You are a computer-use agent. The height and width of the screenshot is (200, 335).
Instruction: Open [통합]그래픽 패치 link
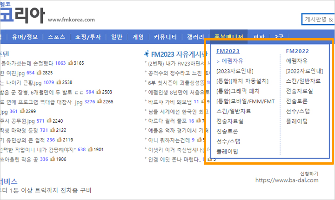click(x=238, y=91)
